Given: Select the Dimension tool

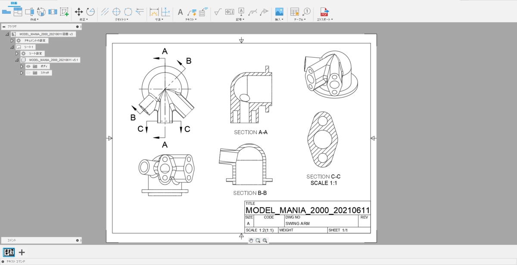Looking at the screenshot, I should [x=154, y=12].
